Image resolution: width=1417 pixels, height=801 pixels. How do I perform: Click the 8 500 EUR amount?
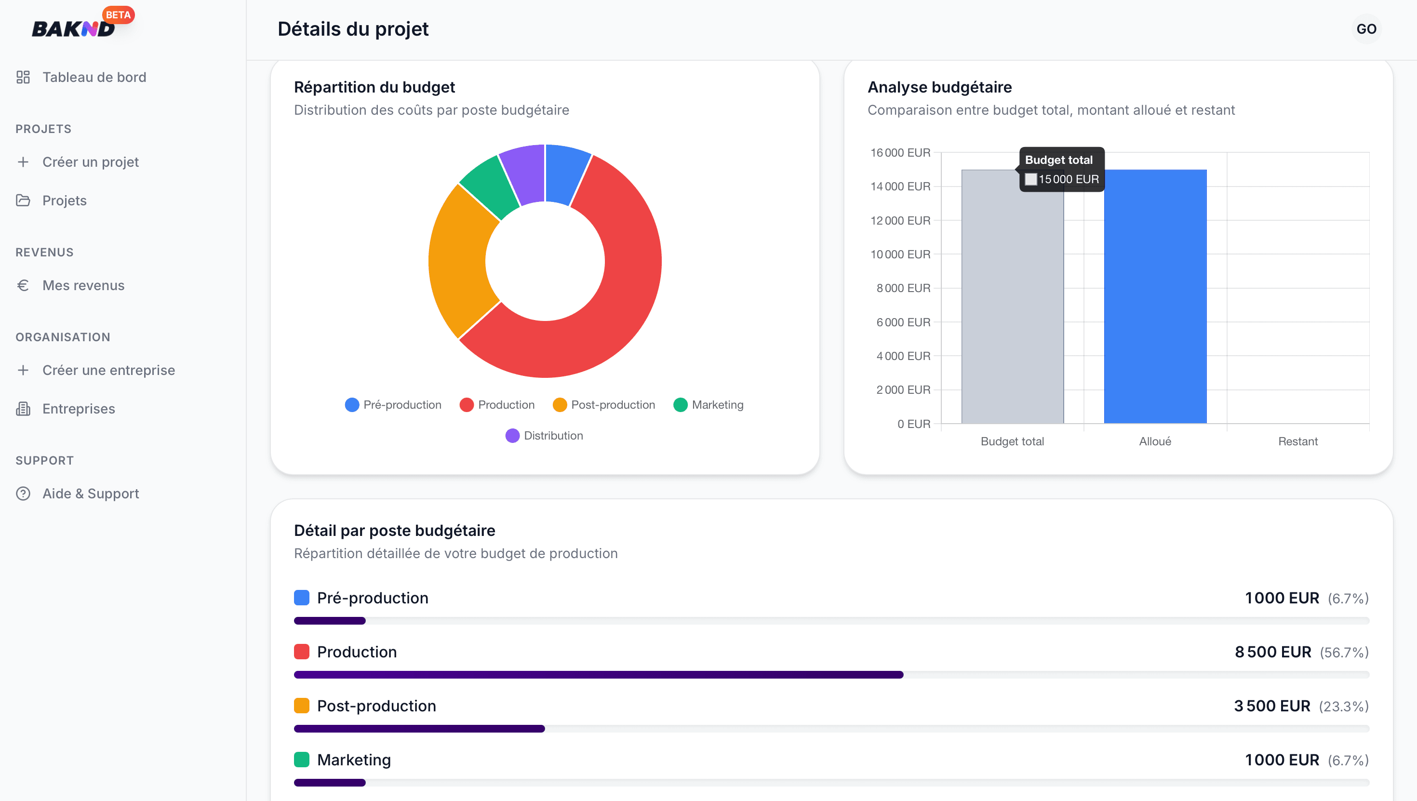1273,652
